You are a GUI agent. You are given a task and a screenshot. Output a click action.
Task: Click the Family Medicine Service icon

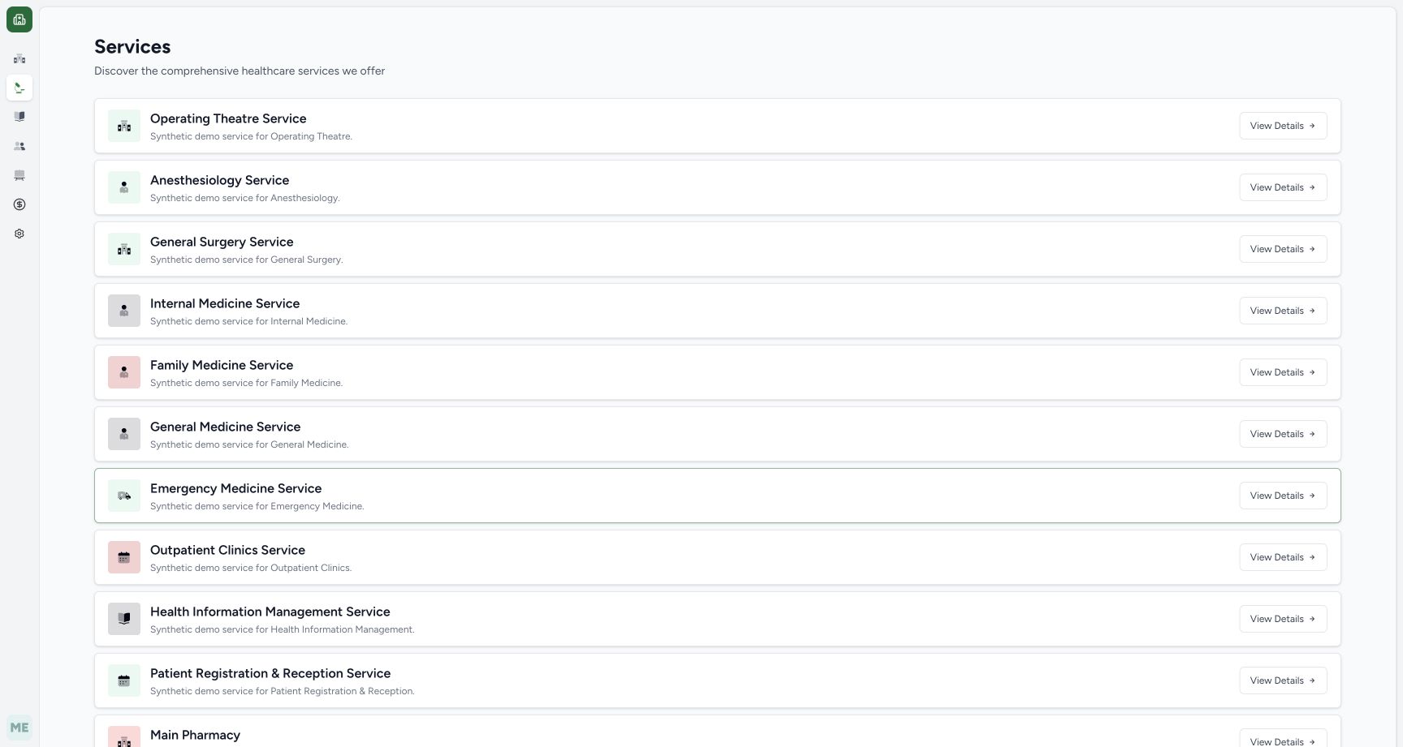[x=124, y=372]
